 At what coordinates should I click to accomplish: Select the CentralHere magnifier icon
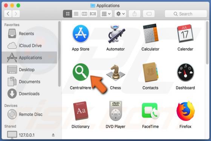click(81, 72)
